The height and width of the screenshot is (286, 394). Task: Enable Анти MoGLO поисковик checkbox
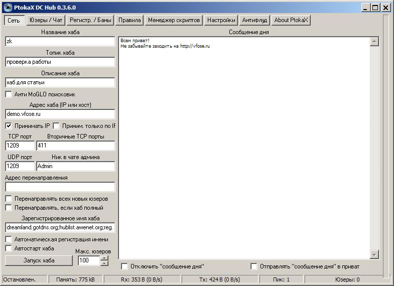pyautogui.click(x=9, y=94)
